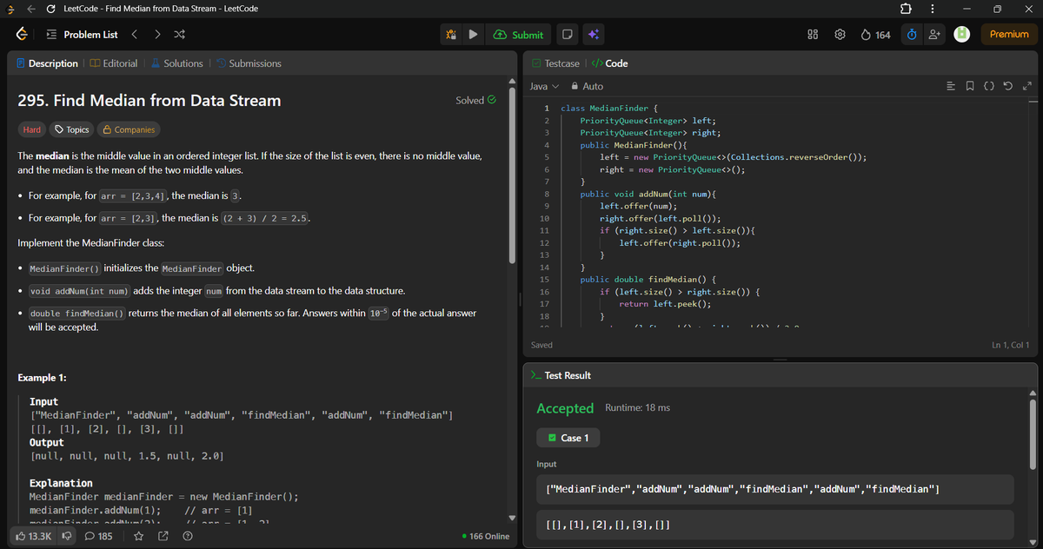This screenshot has height=549, width=1043.
Task: Switch to the Testcase tab
Action: point(555,63)
